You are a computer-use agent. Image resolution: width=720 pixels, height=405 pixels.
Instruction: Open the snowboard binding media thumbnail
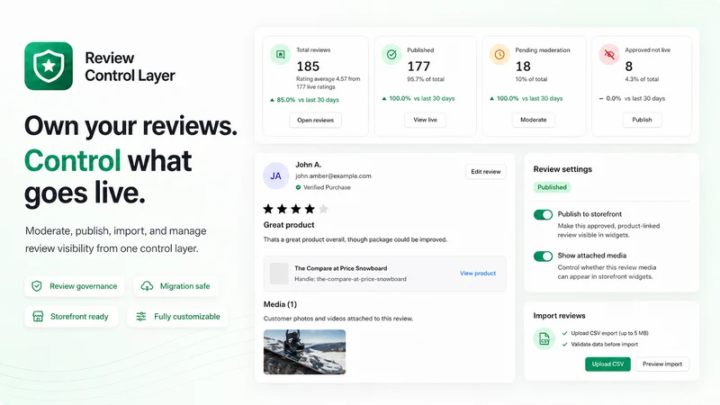[304, 352]
